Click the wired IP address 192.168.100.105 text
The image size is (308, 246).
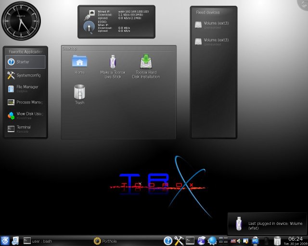coord(133,12)
